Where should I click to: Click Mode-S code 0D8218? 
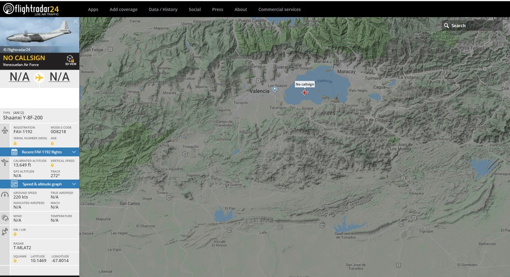coord(58,132)
